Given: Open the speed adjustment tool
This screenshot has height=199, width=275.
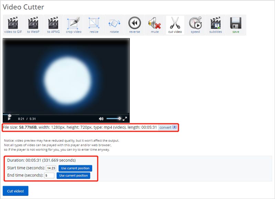Looking at the screenshot, I should (x=195, y=25).
